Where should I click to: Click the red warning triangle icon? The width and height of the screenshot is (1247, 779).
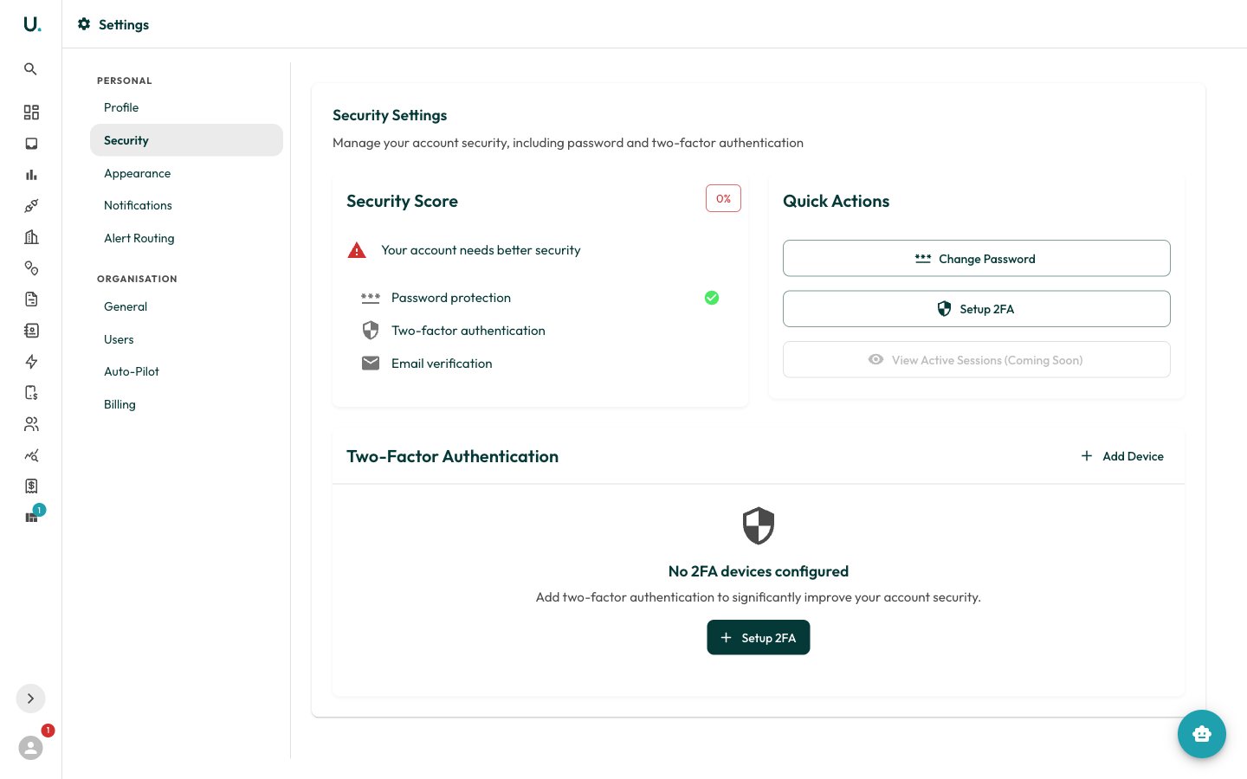[357, 250]
